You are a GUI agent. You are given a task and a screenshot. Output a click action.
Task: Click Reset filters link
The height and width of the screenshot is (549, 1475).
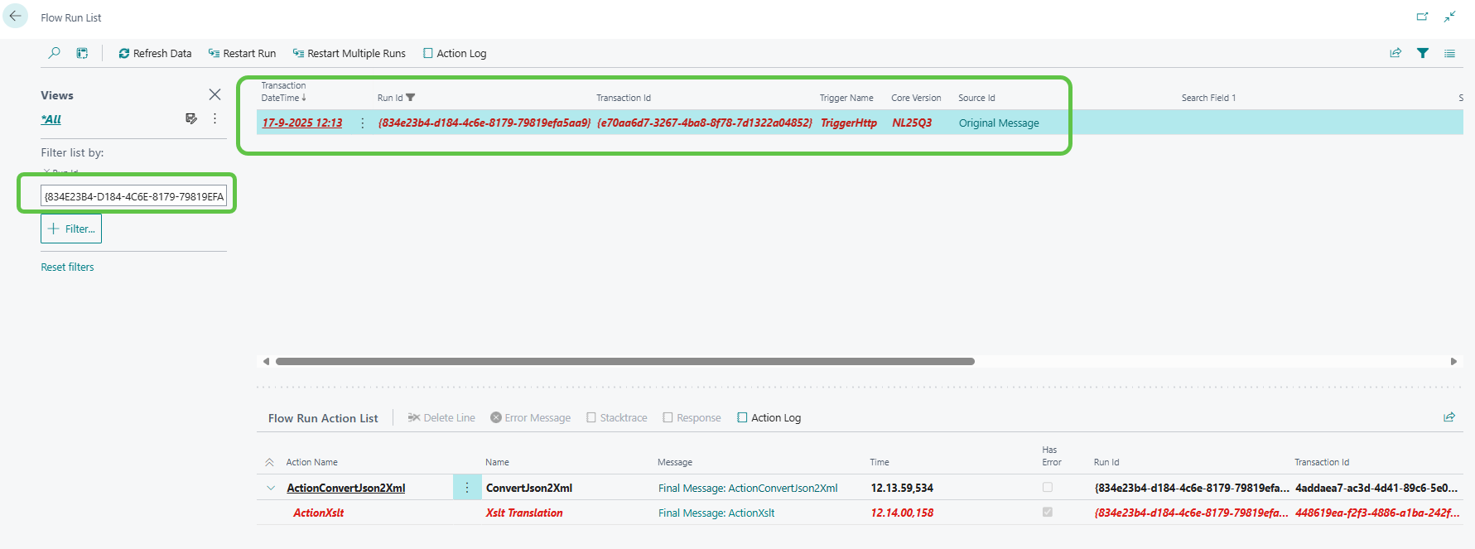click(67, 267)
